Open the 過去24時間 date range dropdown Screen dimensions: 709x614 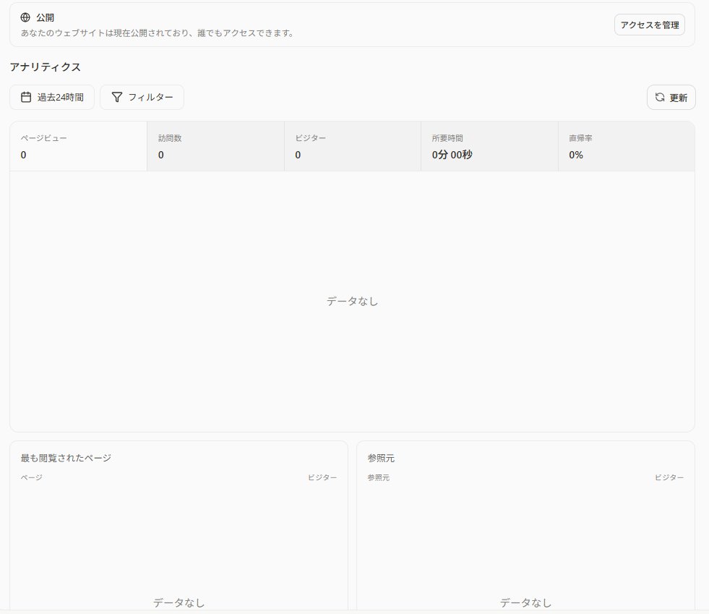pos(52,98)
